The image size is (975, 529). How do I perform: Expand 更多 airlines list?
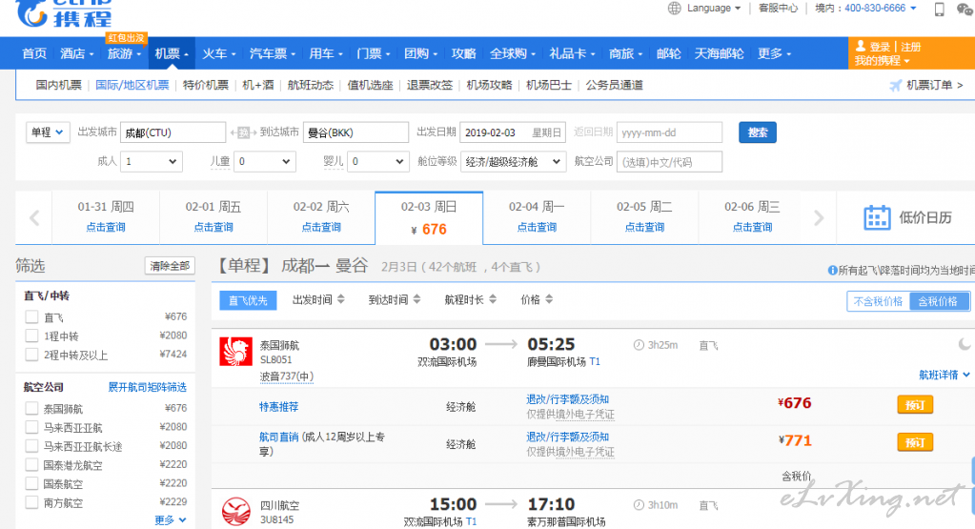[171, 519]
